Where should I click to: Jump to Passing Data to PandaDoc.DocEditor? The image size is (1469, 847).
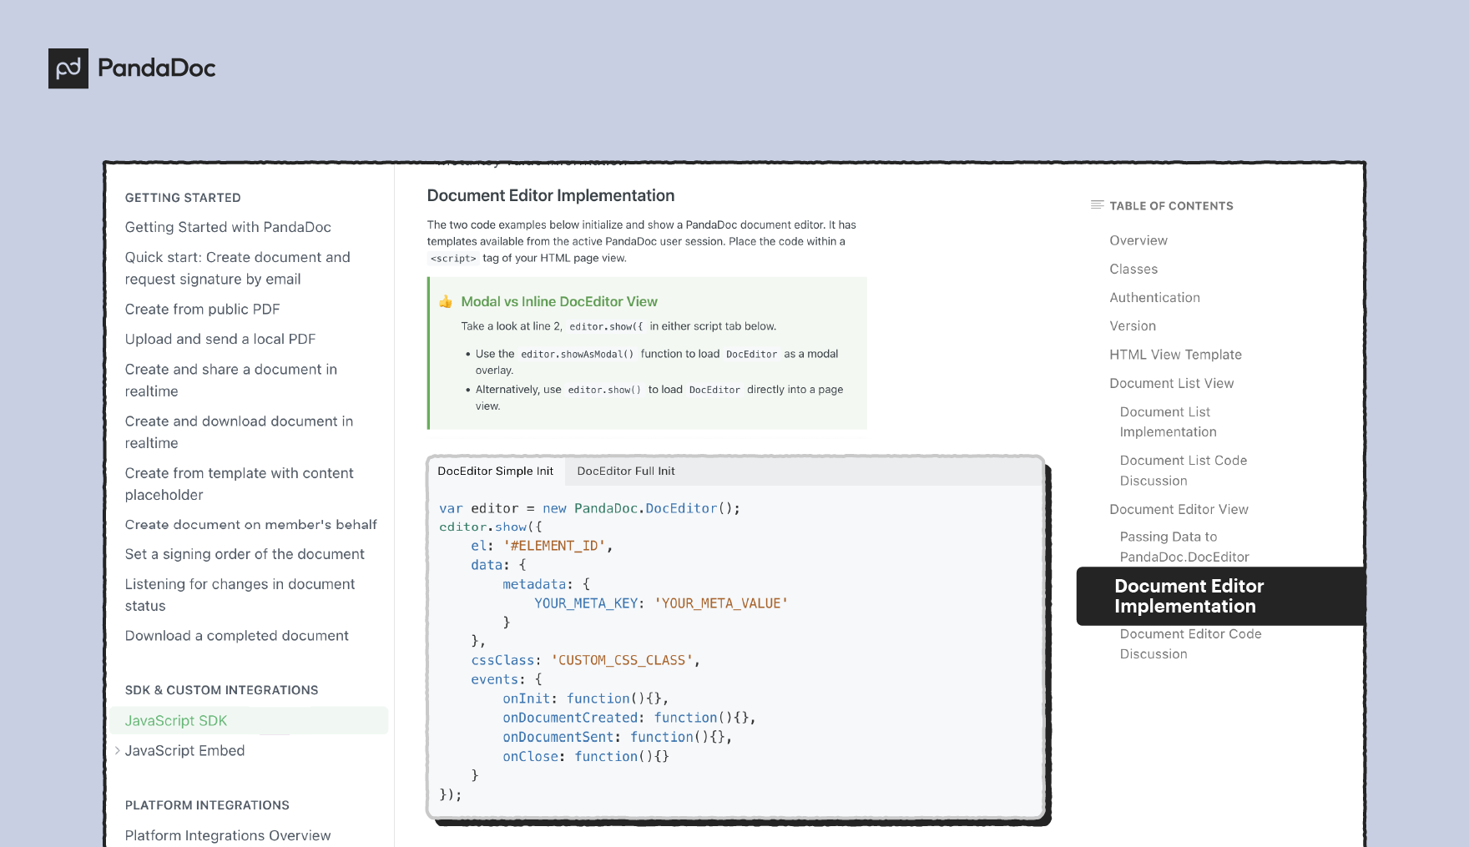pyautogui.click(x=1184, y=547)
